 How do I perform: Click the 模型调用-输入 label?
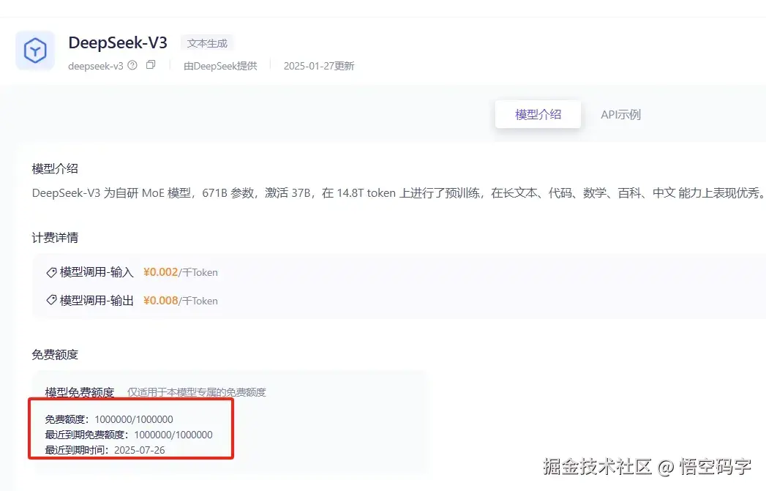pyautogui.click(x=97, y=272)
